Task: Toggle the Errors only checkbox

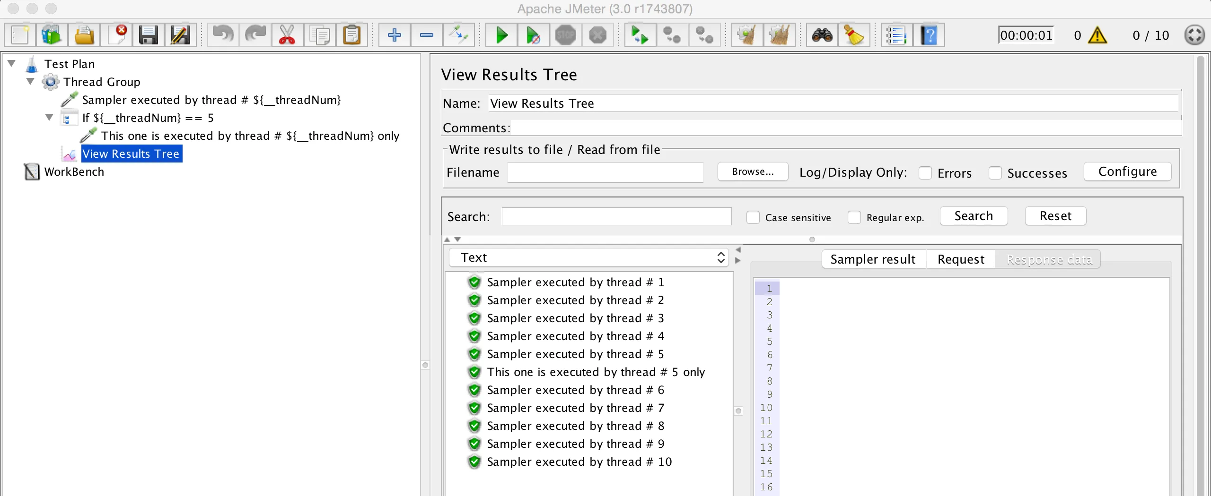Action: pos(925,173)
